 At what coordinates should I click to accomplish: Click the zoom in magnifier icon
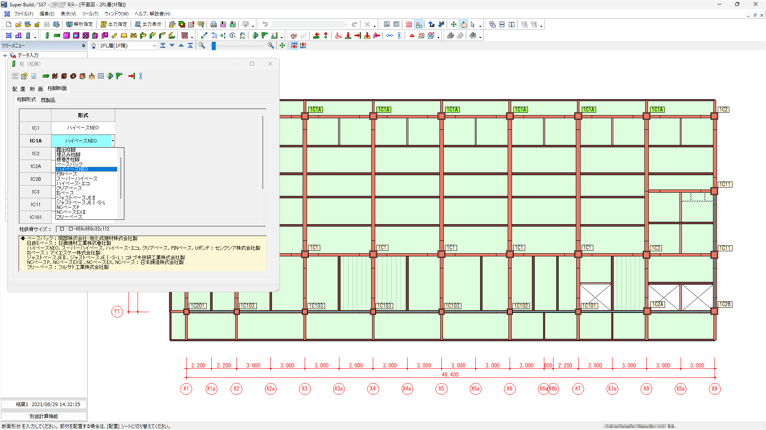[271, 46]
